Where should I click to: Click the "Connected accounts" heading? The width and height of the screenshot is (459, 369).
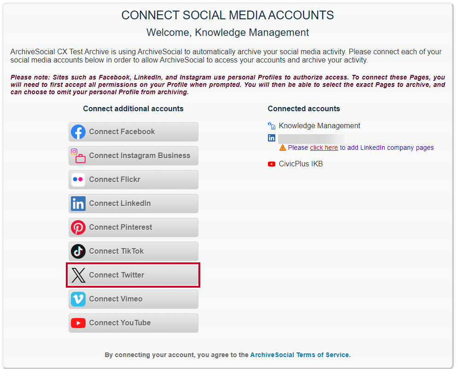tap(304, 109)
